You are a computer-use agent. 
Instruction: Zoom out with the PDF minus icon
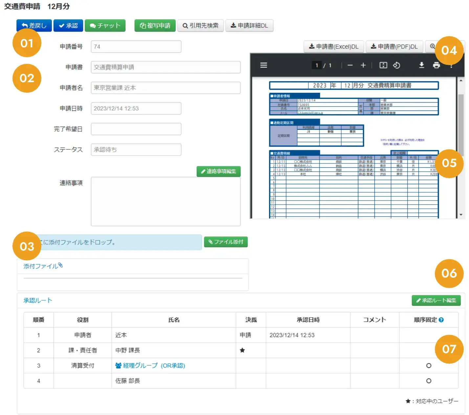click(350, 65)
